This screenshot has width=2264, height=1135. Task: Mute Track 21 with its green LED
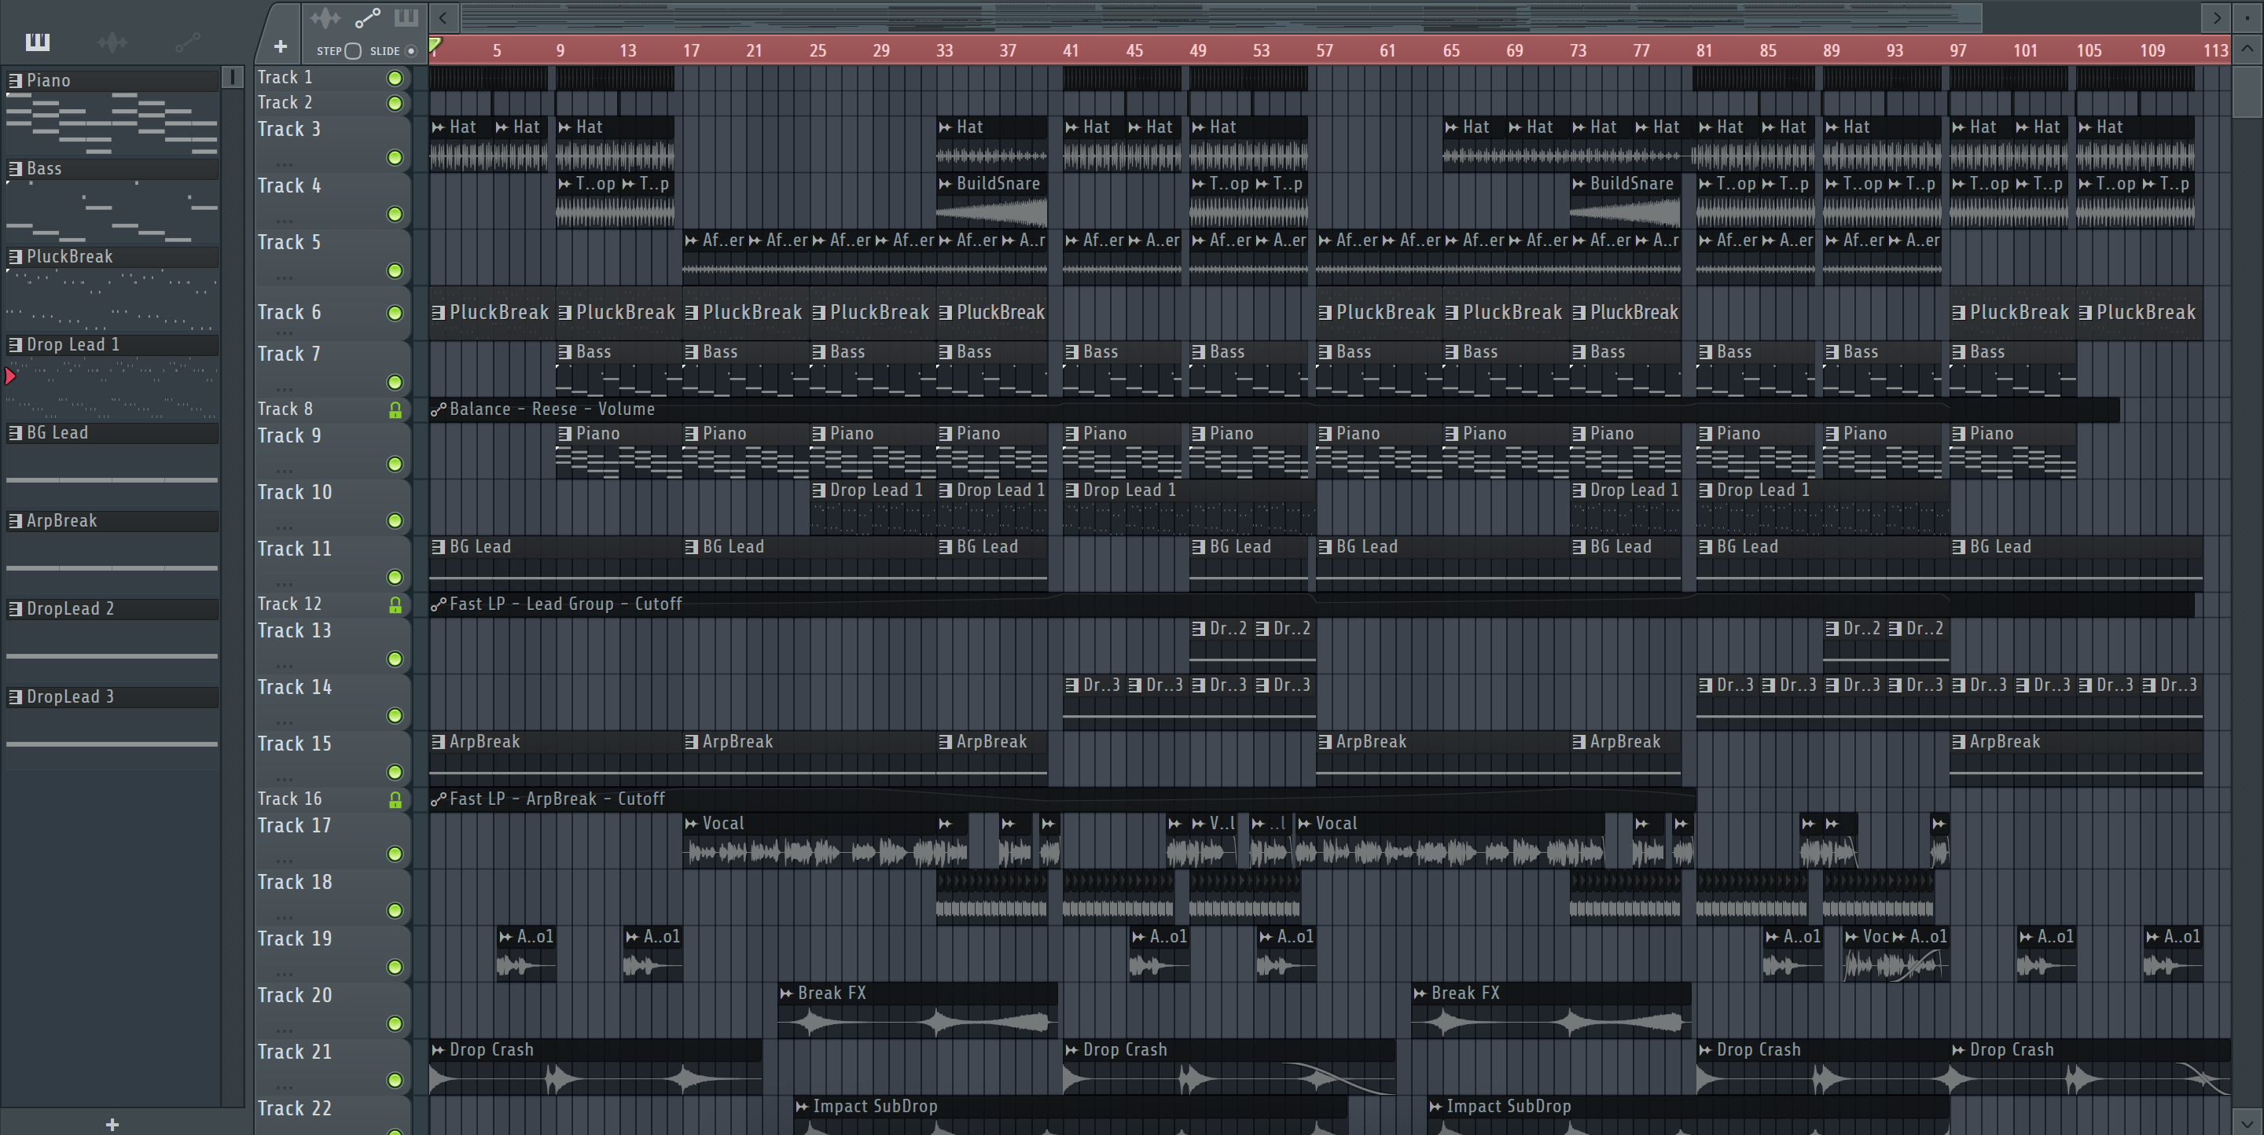[x=395, y=1082]
